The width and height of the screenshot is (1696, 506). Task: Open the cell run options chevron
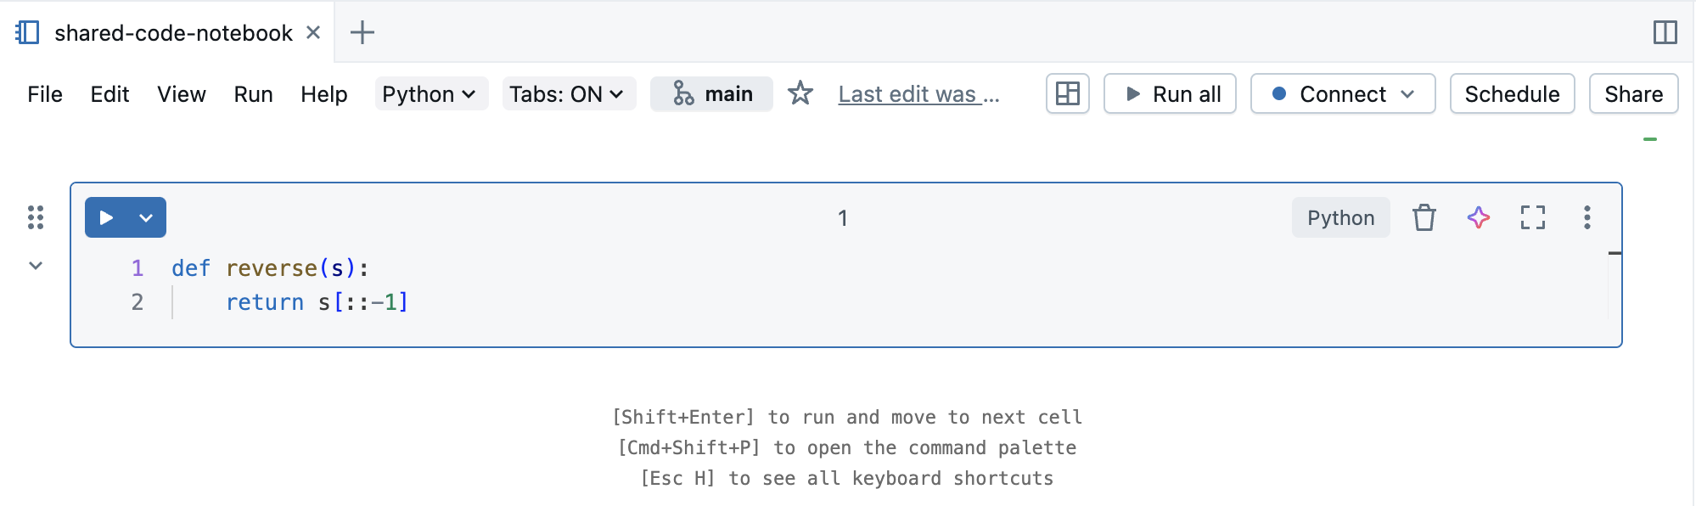[144, 217]
